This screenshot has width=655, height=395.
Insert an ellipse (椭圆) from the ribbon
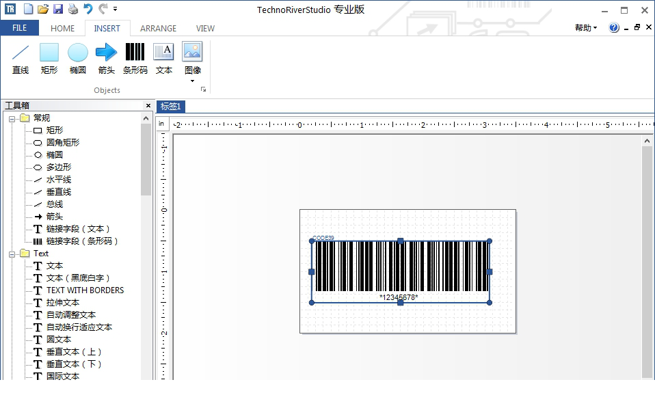pos(78,59)
